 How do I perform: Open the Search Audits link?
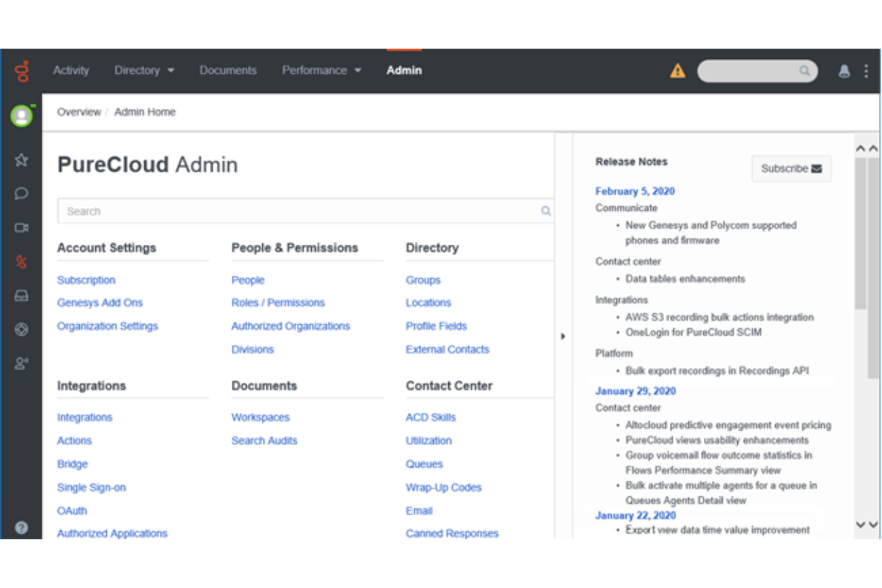coord(265,440)
